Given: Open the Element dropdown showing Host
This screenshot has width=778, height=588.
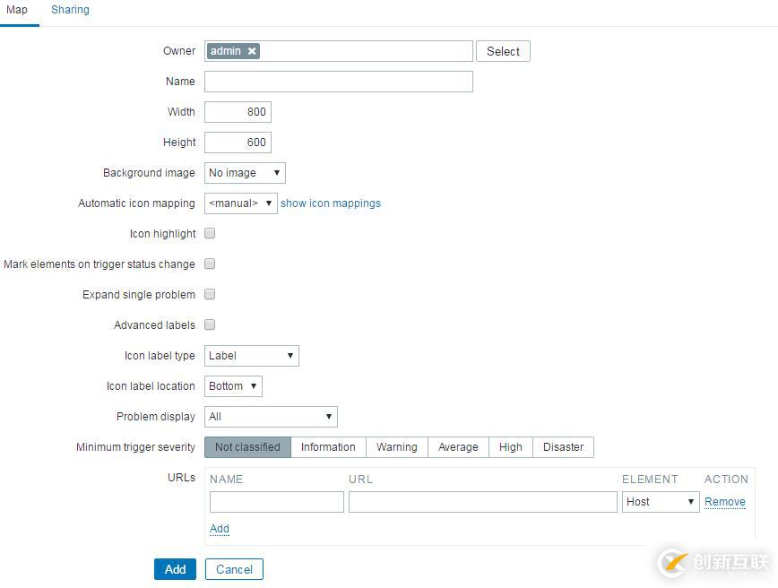Looking at the screenshot, I should coord(660,502).
